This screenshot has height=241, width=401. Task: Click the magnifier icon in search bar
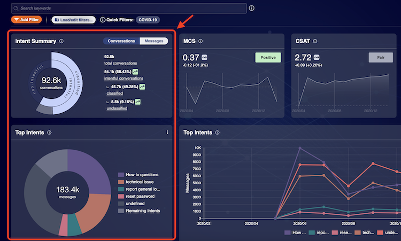[16, 9]
